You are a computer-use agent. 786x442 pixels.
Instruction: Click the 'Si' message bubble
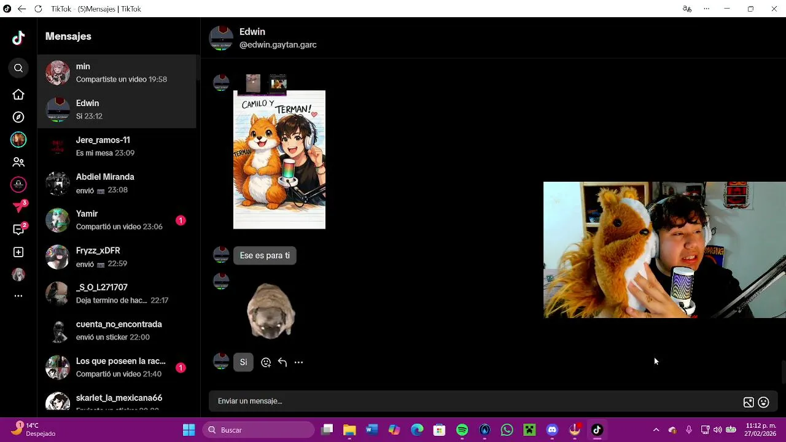tap(243, 362)
